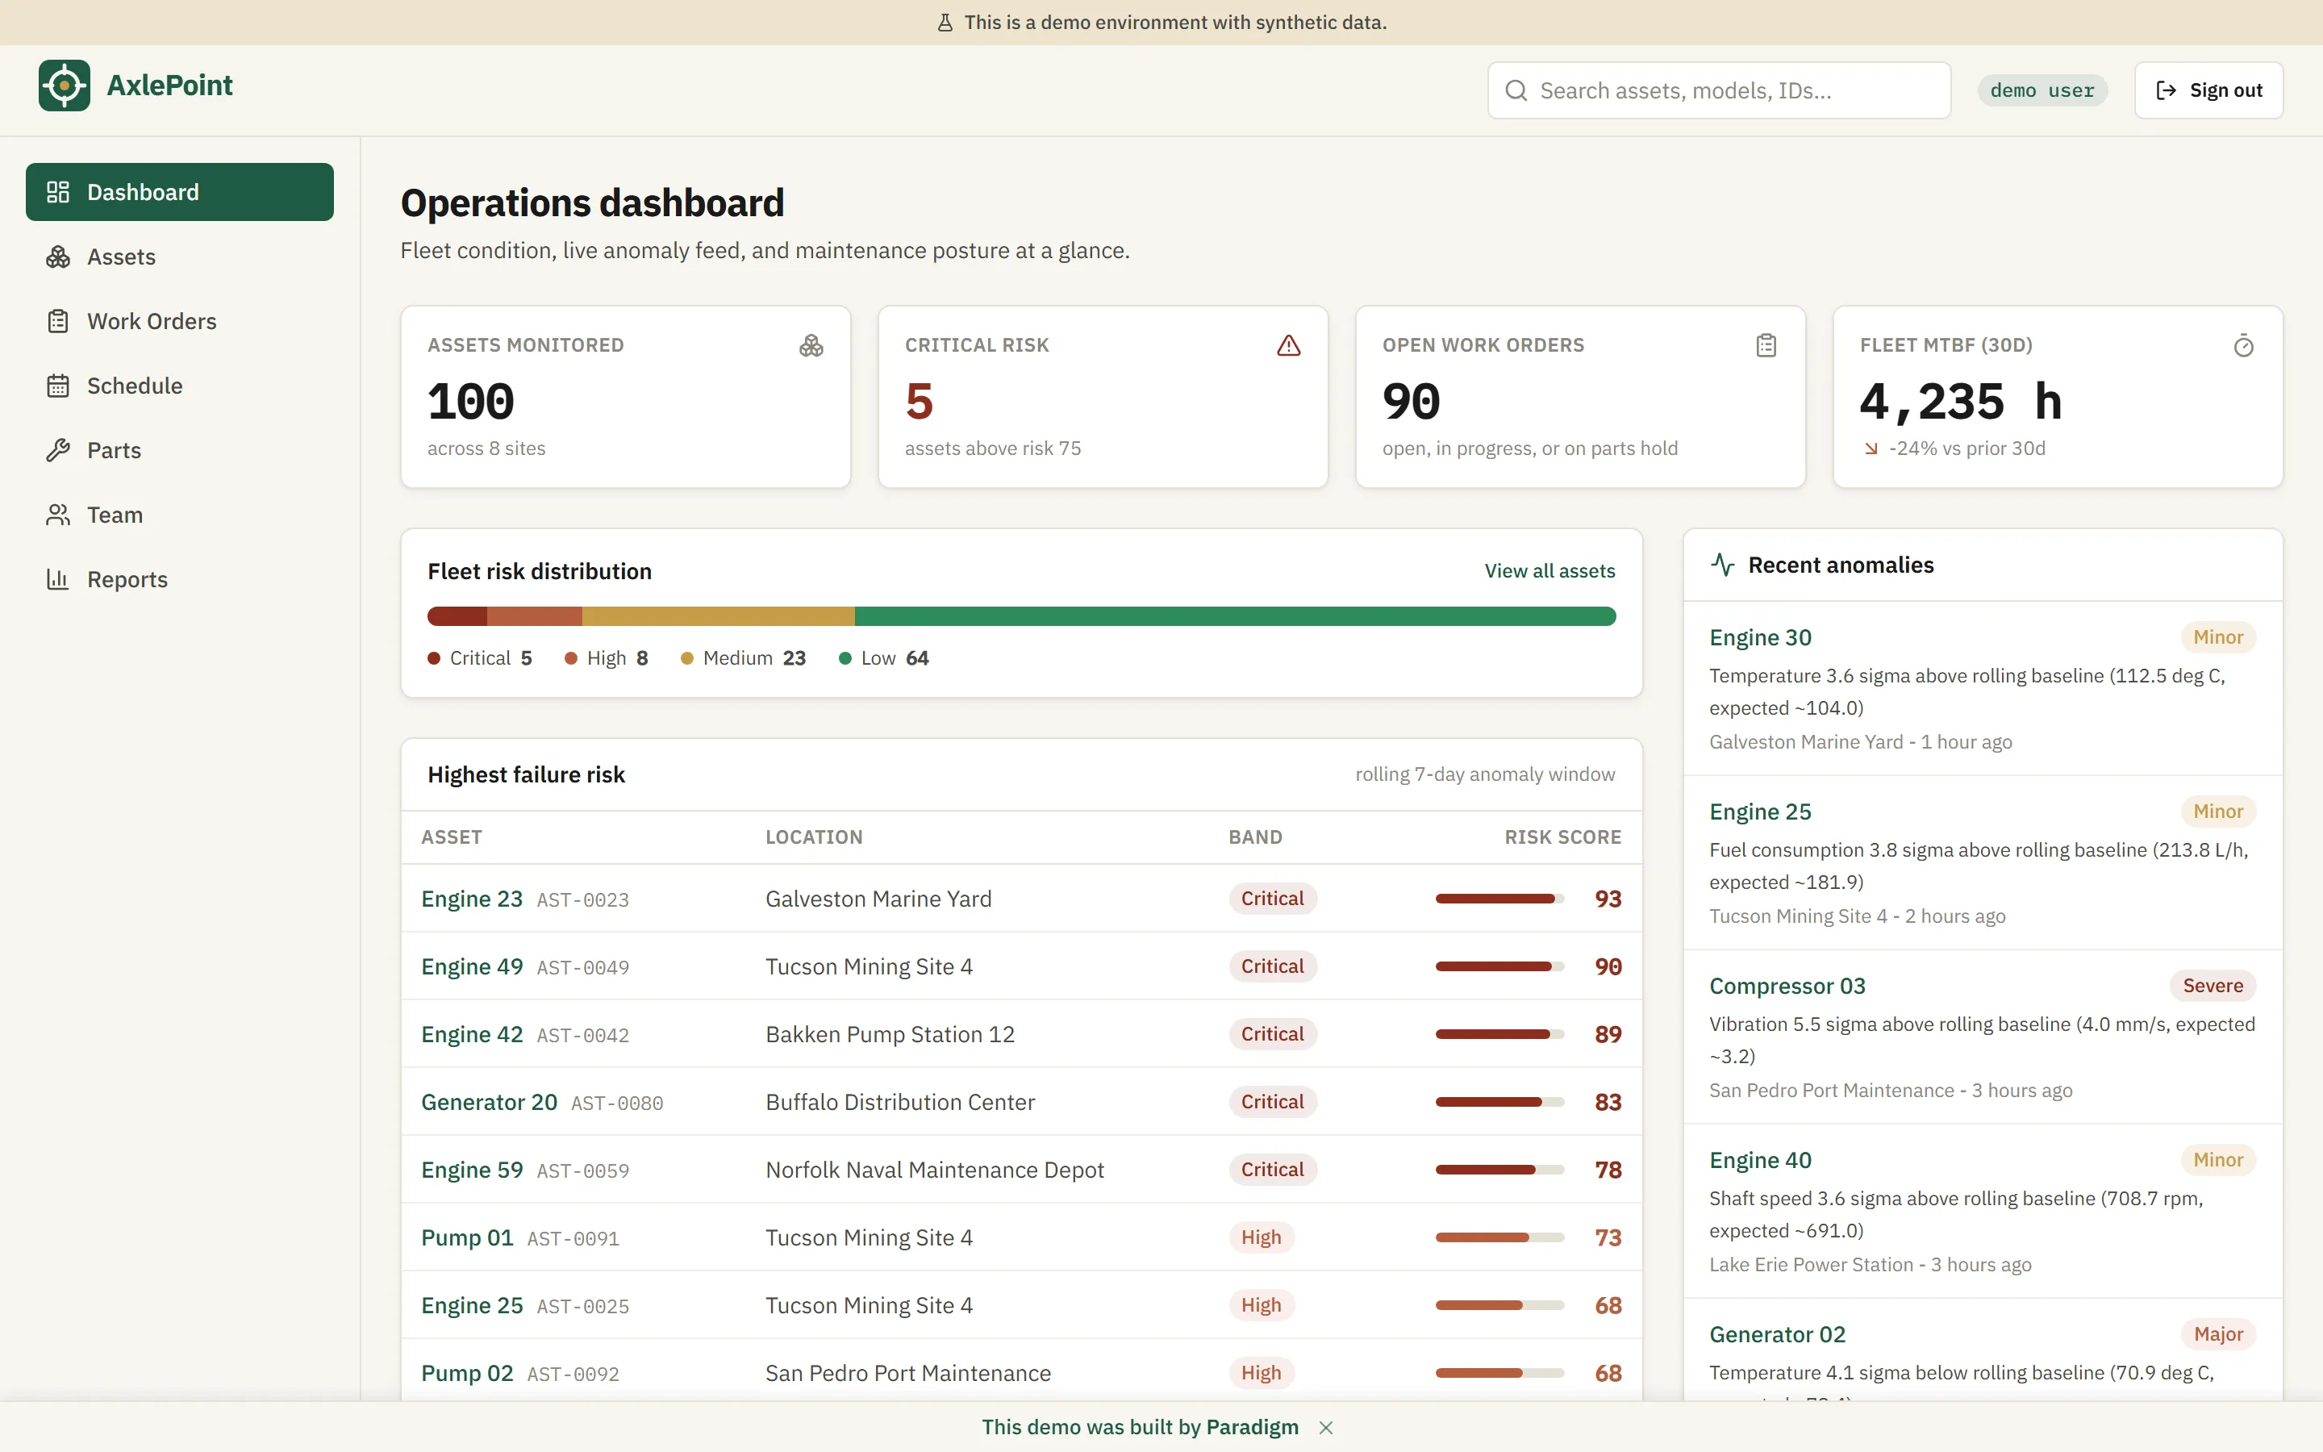2323x1452 pixels.
Task: Click the Schedule calendar icon in sidebar
Action: pos(57,385)
